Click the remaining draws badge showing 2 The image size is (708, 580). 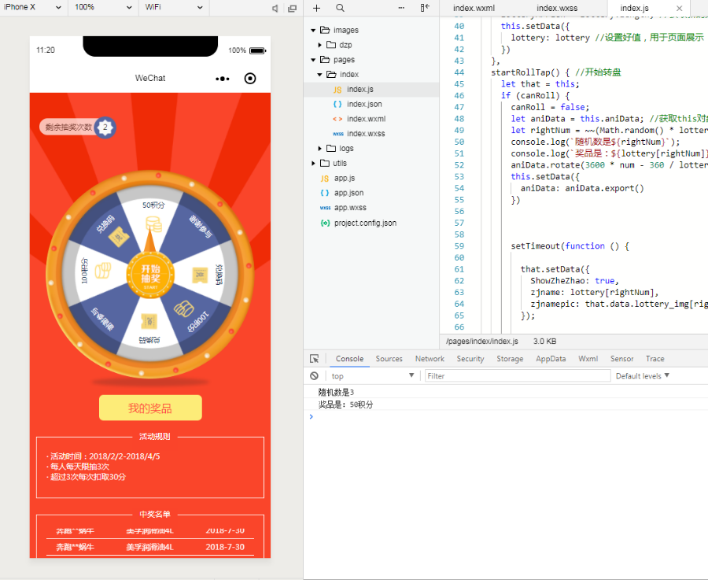point(105,127)
